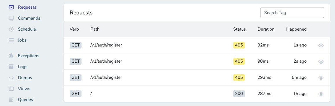
Task: Open the Queries sidebar item
Action: (x=25, y=100)
